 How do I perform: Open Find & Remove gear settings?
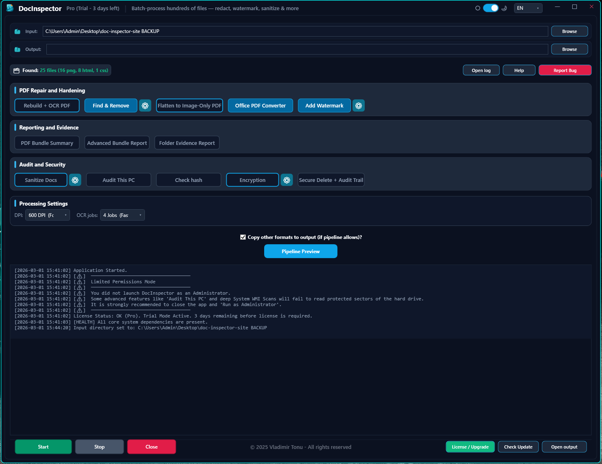click(145, 105)
